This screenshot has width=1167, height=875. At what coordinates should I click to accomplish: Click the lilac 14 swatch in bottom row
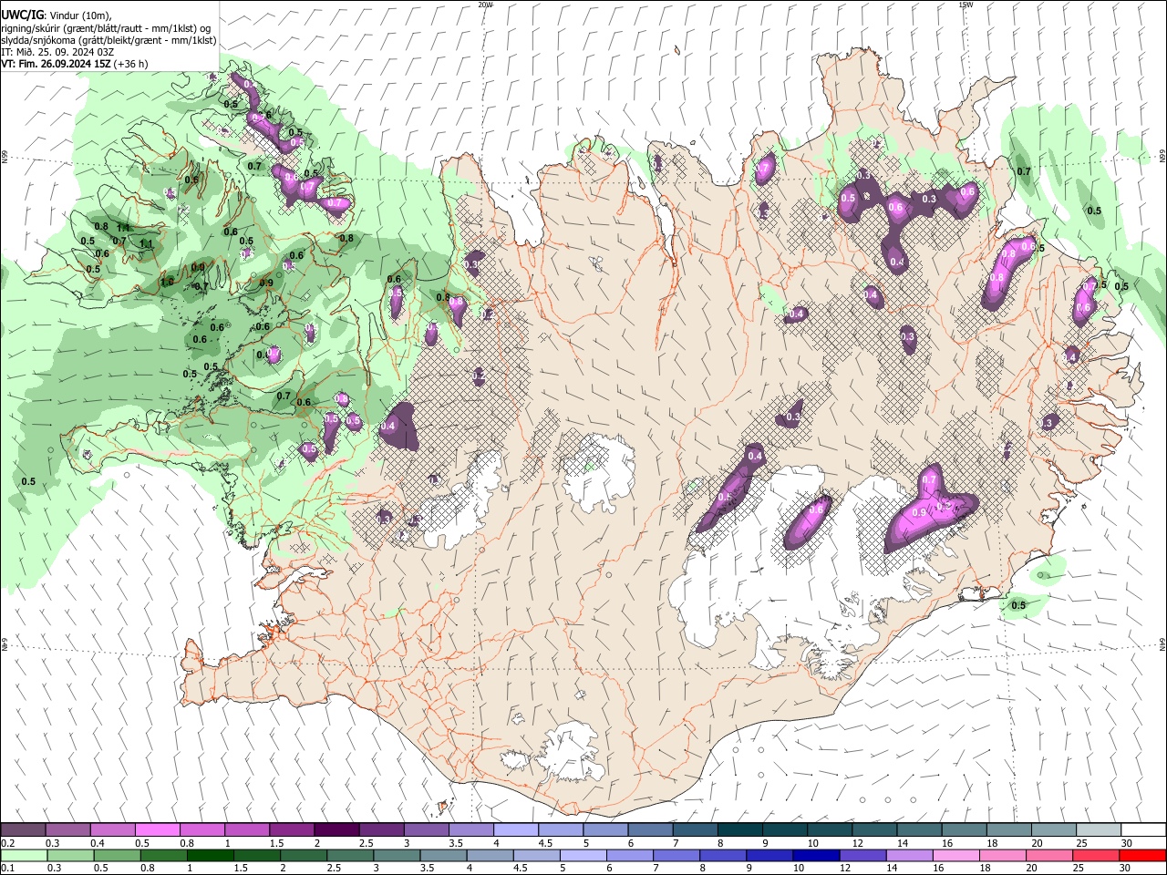pos(909,856)
